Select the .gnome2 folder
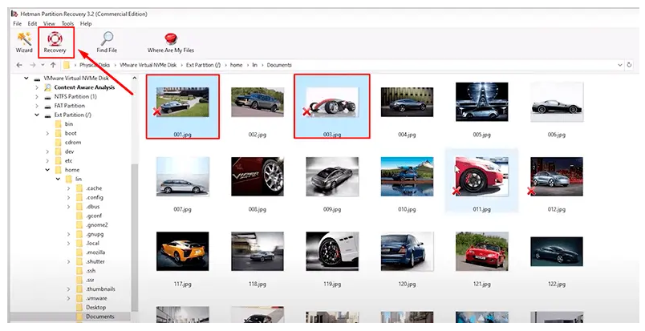 (96, 225)
